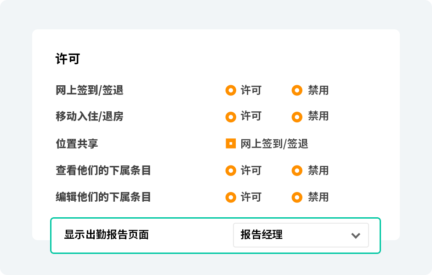Click the 显示出勤报告页面 label
Image resolution: width=432 pixels, height=275 pixels.
[x=106, y=235]
